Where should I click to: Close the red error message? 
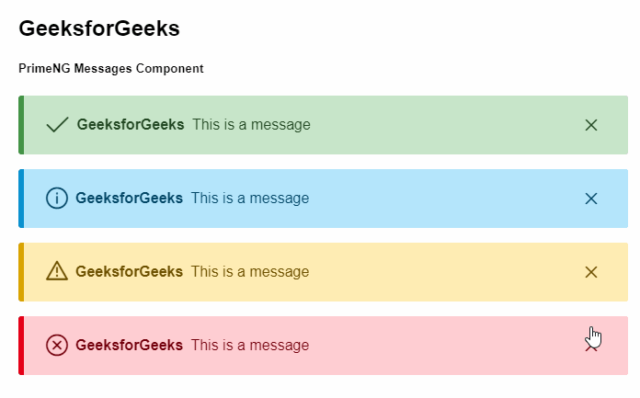(591, 347)
